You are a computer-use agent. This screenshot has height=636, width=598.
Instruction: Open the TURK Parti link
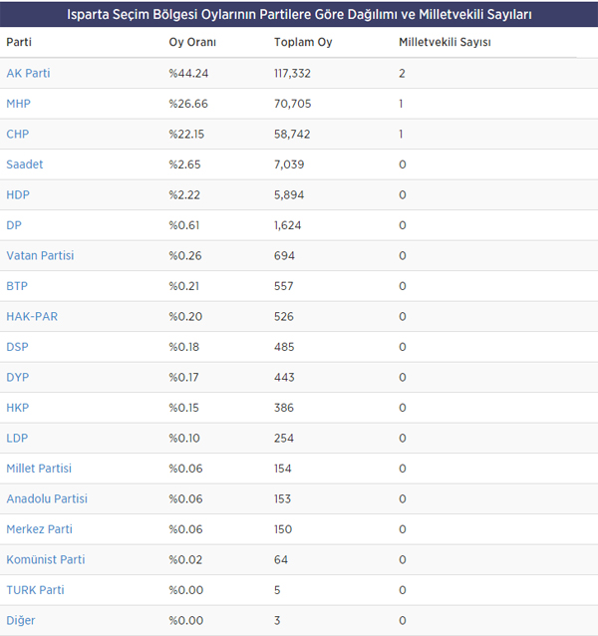click(35, 590)
